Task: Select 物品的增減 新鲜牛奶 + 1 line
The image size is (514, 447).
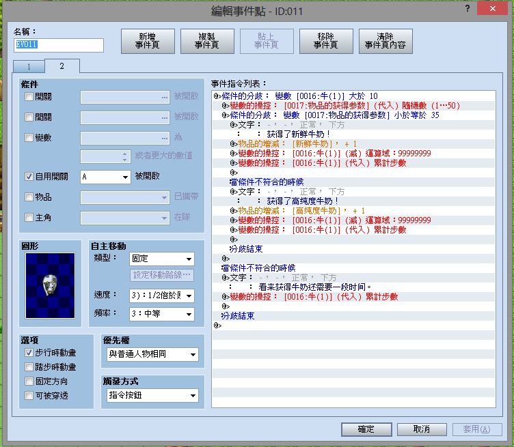Action: pos(353,144)
